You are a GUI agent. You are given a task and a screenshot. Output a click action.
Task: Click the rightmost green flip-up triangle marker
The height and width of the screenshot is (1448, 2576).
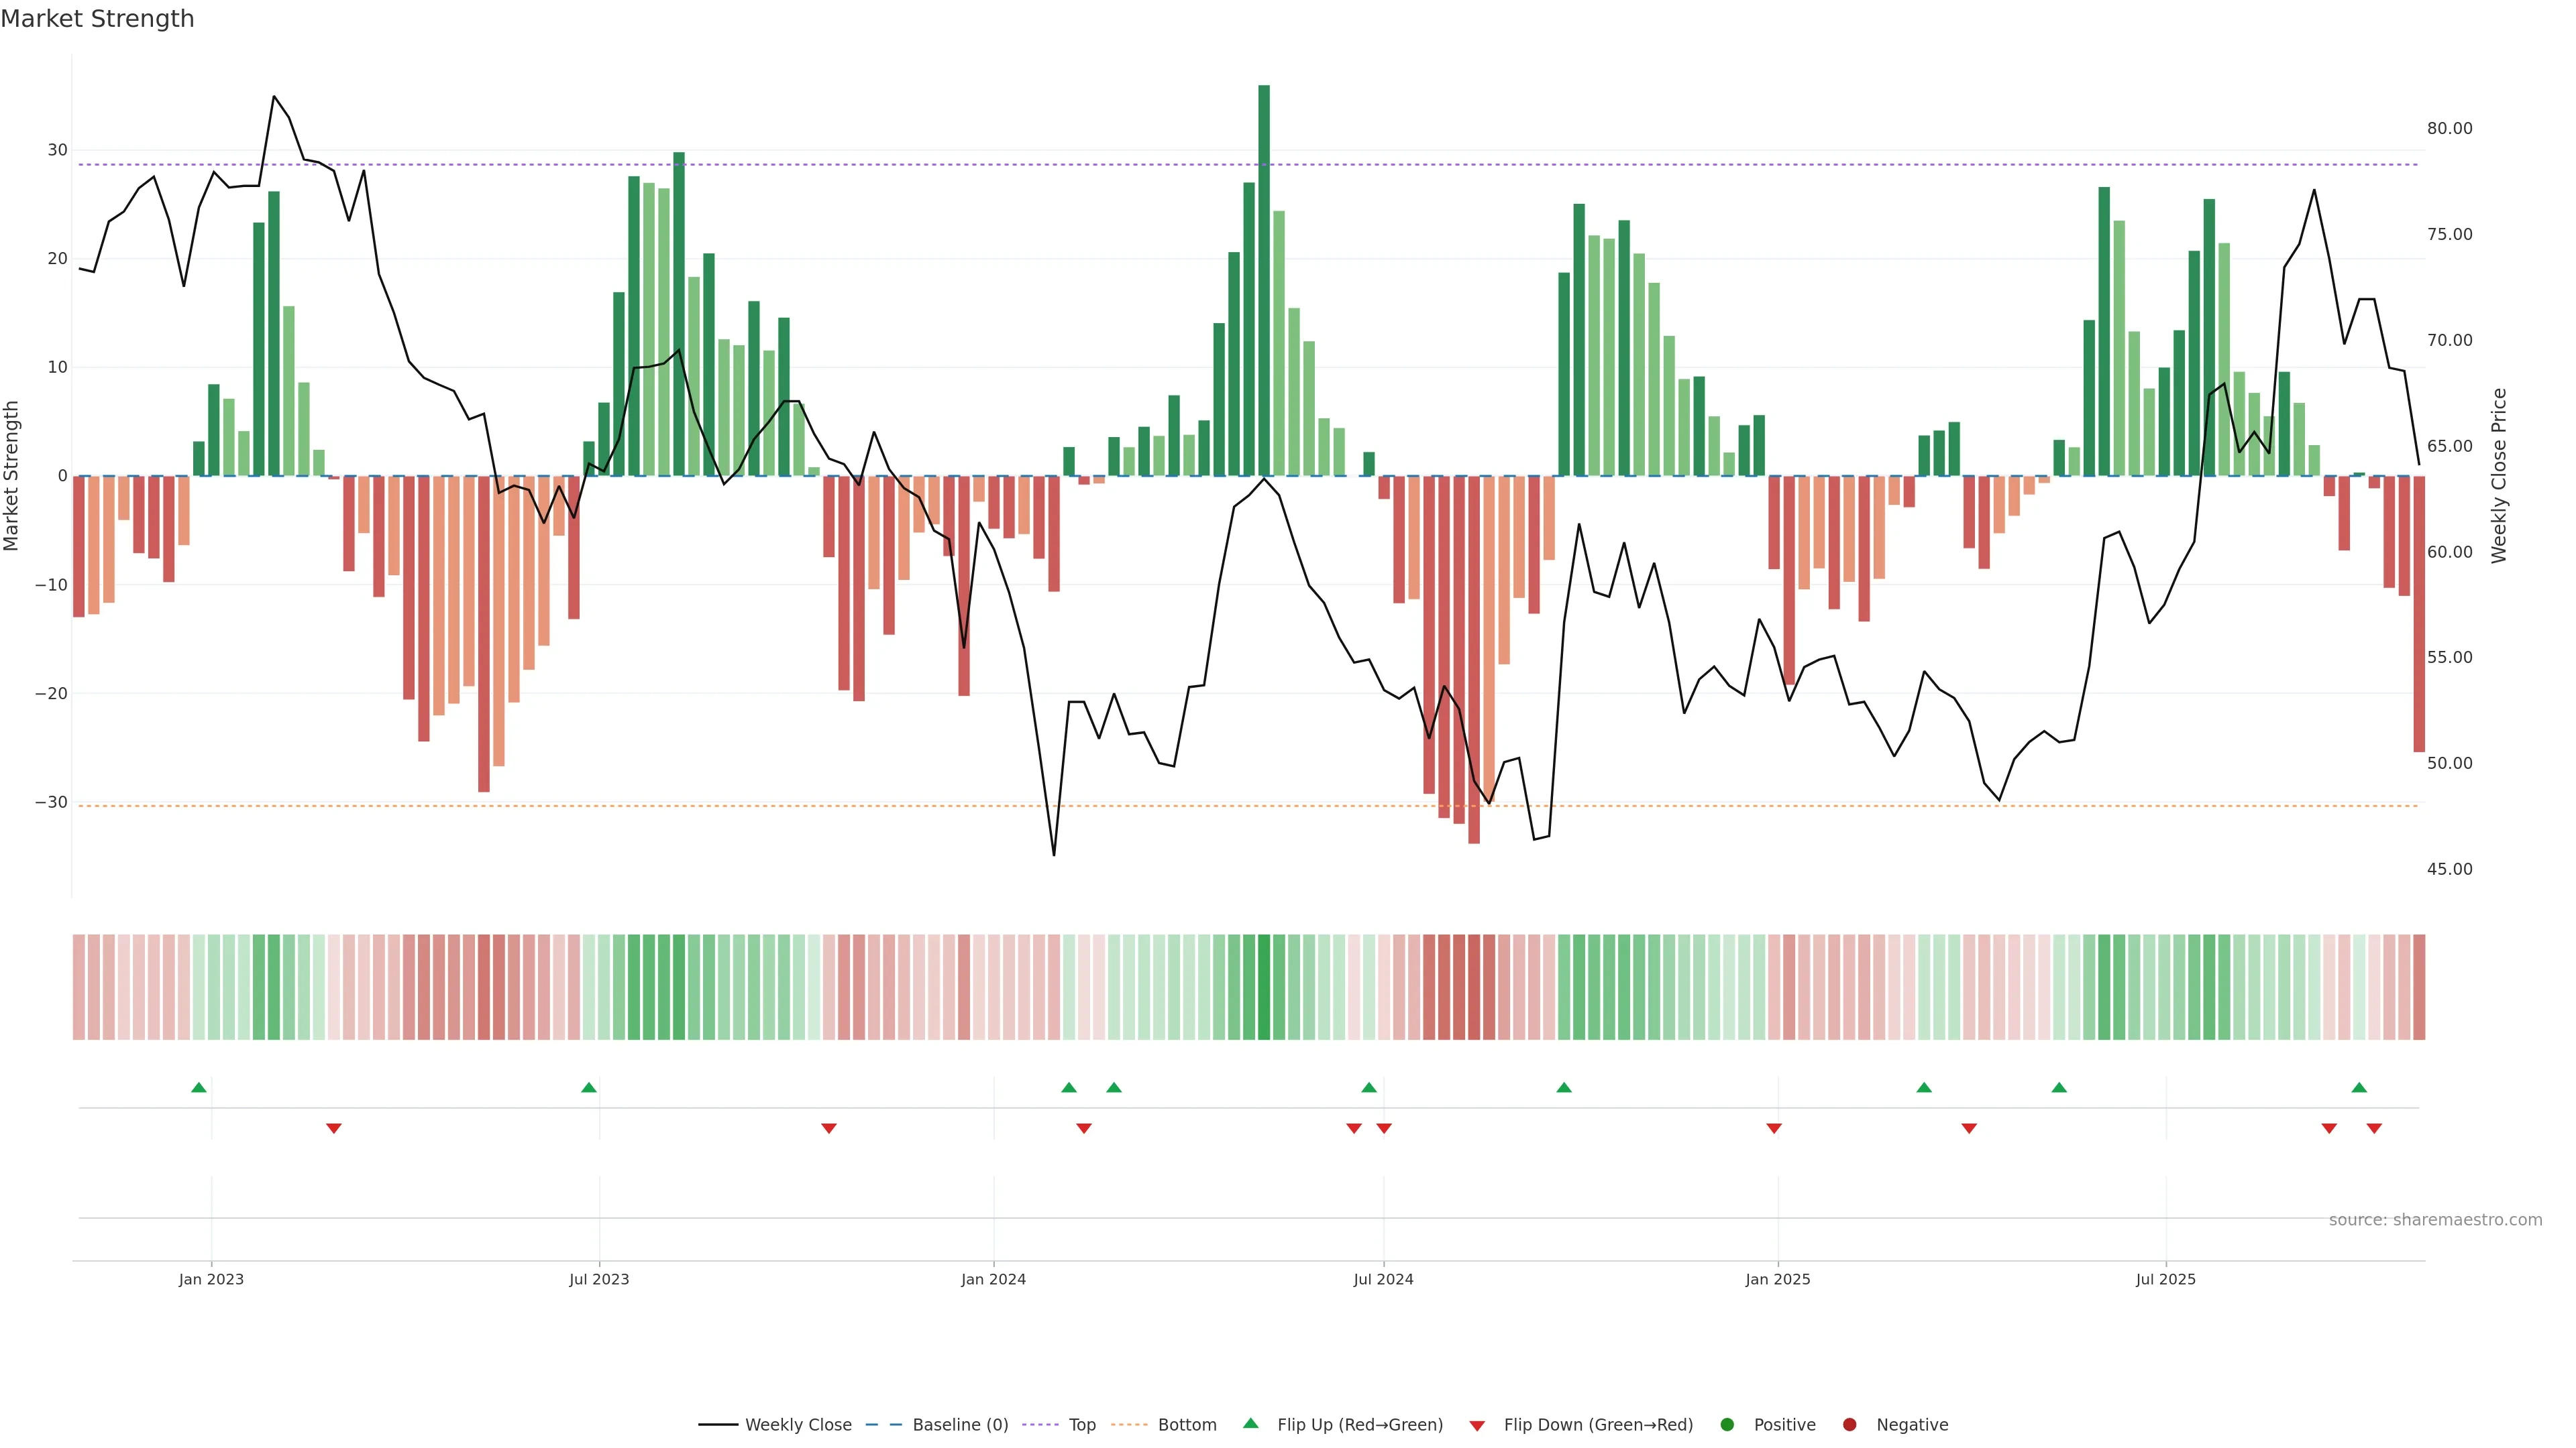2359,1087
